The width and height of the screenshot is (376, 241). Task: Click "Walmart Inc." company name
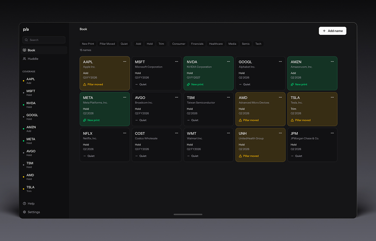pos(194,139)
